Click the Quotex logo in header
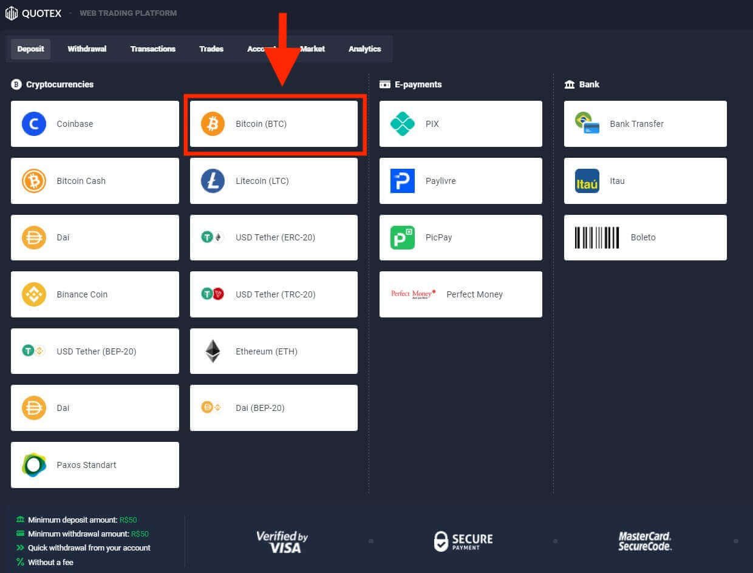Screen dimensions: 753x573 pyautogui.click(x=33, y=13)
